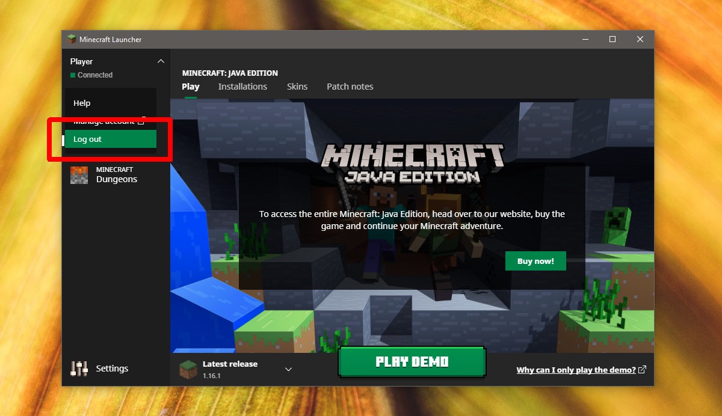This screenshot has width=722, height=416.
Task: Open the Patch notes tab
Action: 350,87
